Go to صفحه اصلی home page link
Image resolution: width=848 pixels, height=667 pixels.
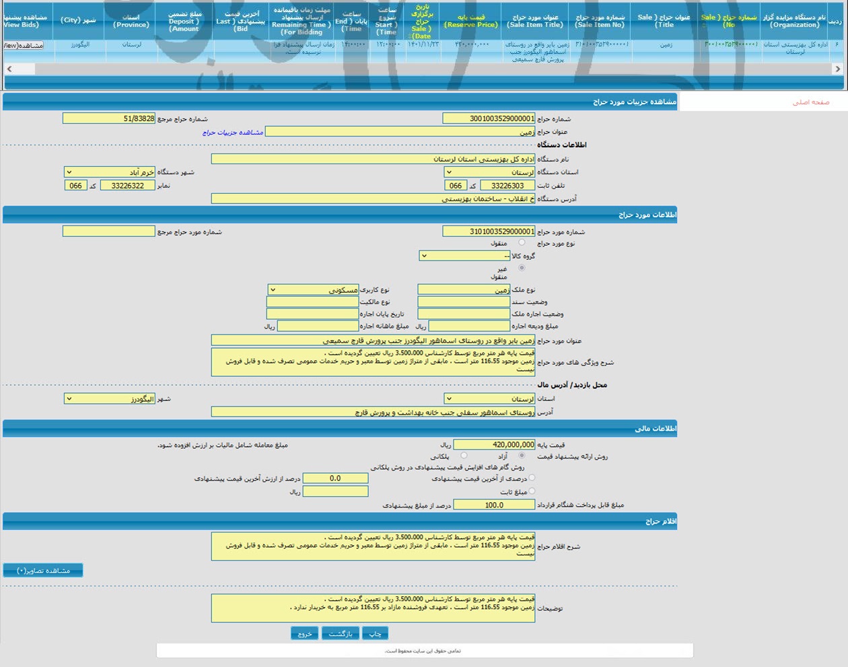(x=810, y=102)
